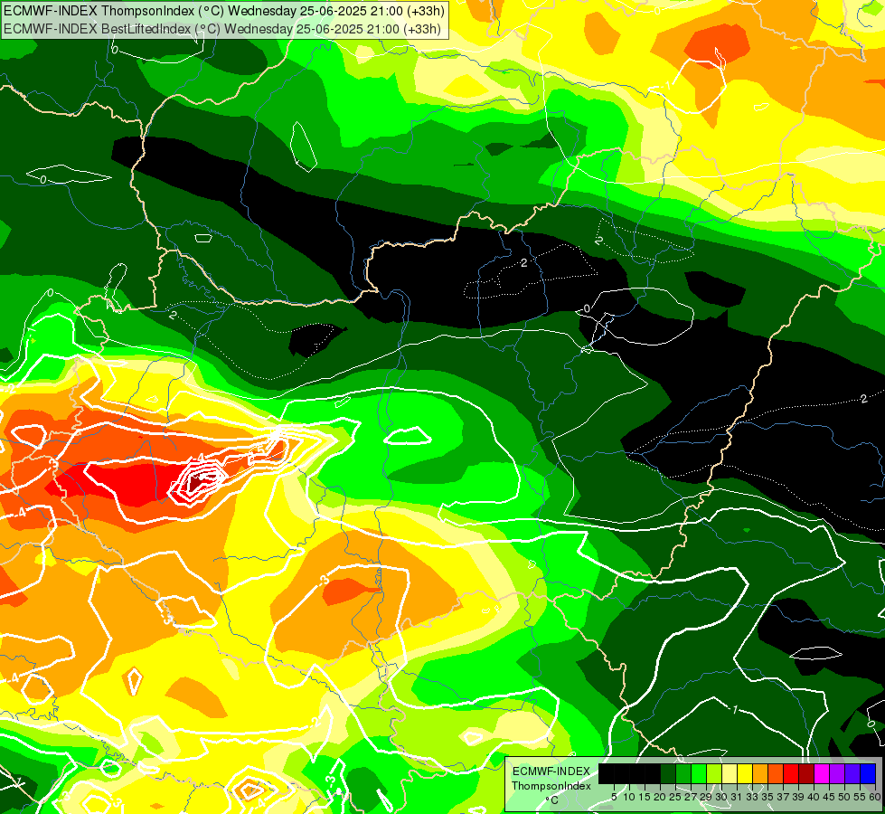Click legend scale value 10
Viewport: 885px width, 814px height.
[629, 797]
